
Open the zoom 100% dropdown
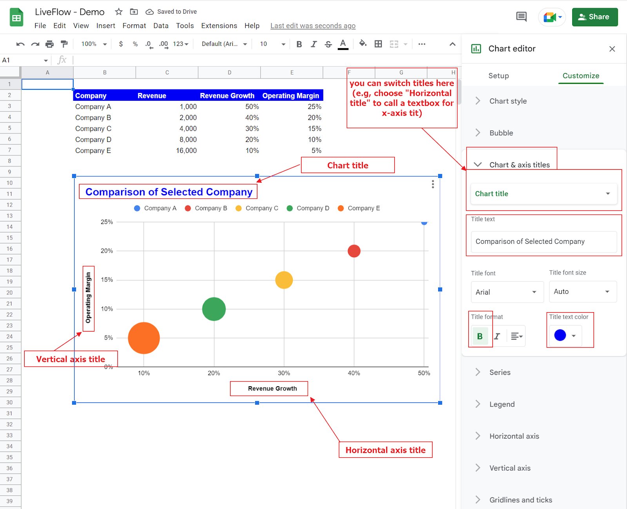pyautogui.click(x=94, y=44)
